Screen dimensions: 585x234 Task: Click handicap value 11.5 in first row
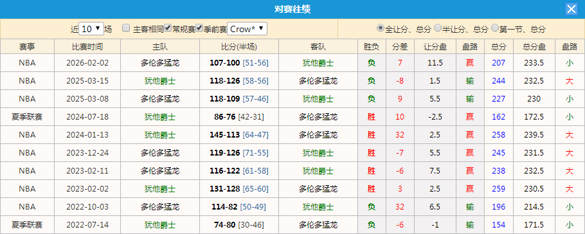click(435, 63)
